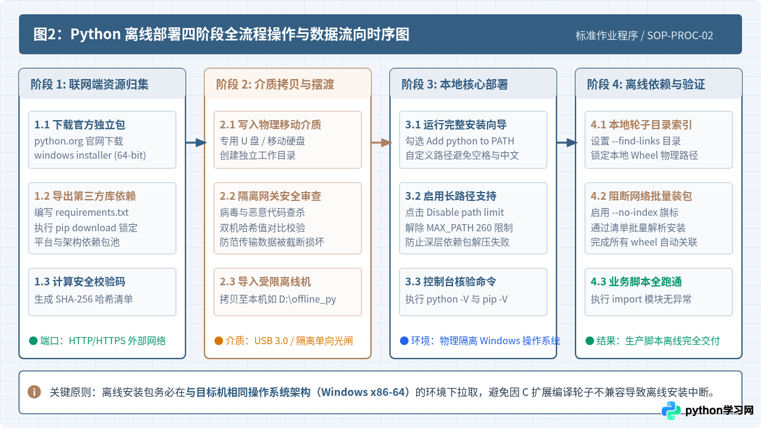Select the step title 3.1 运行完整安装向导
This screenshot has width=761, height=428.
click(x=456, y=125)
